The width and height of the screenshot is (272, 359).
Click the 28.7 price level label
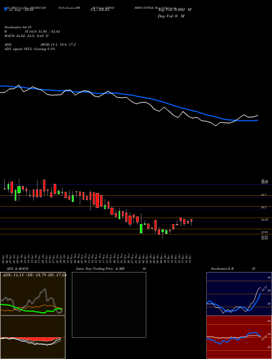264,195
